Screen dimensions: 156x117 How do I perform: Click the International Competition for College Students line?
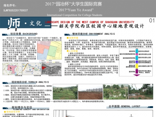(x=74, y=15)
